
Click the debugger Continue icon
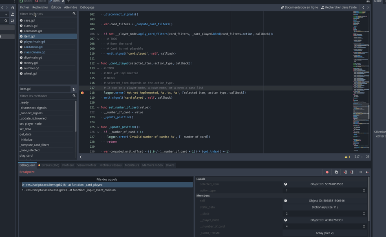click(367, 172)
